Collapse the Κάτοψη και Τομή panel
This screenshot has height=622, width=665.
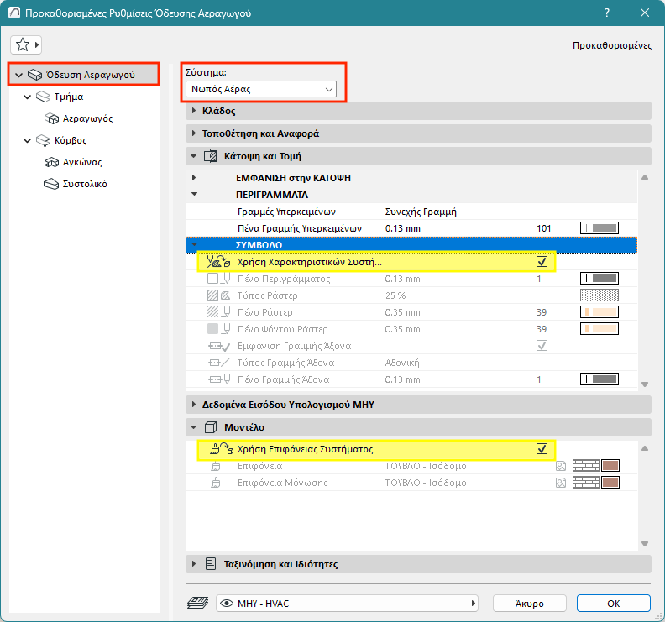click(x=194, y=156)
